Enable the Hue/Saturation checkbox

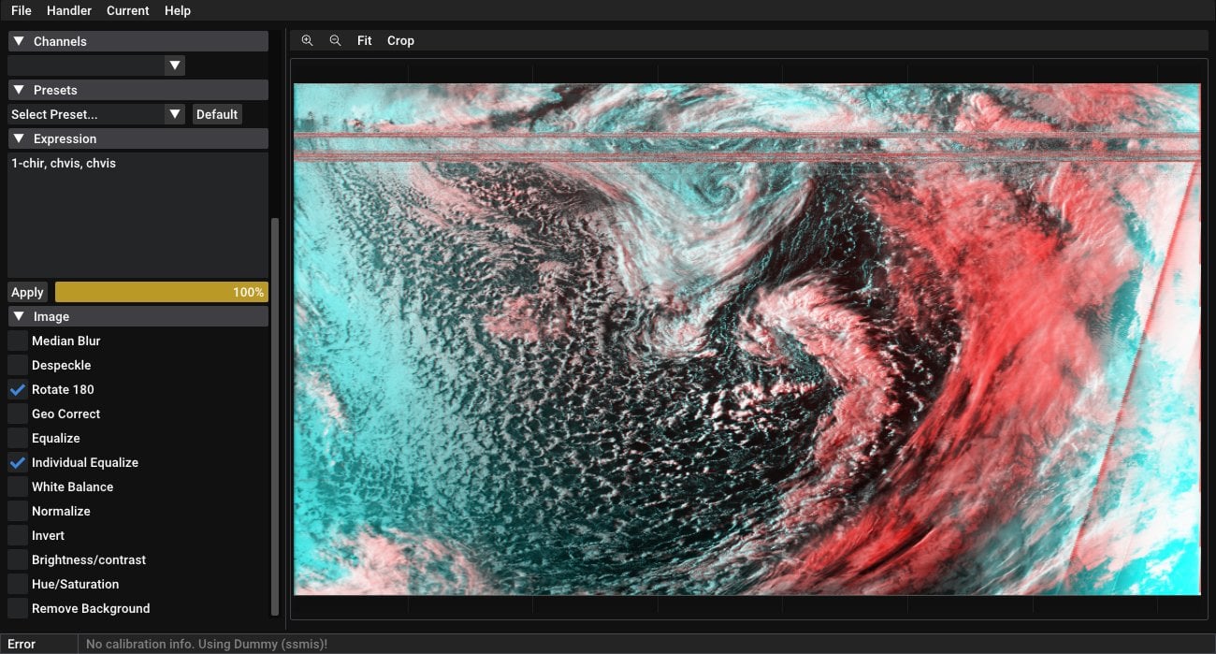click(x=18, y=584)
